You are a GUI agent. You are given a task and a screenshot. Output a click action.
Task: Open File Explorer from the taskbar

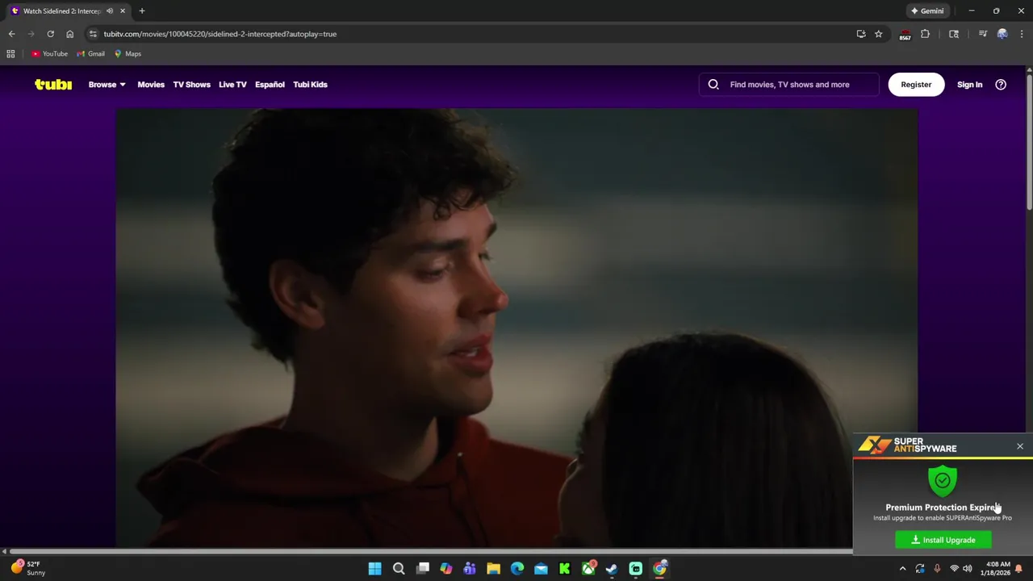pyautogui.click(x=493, y=569)
